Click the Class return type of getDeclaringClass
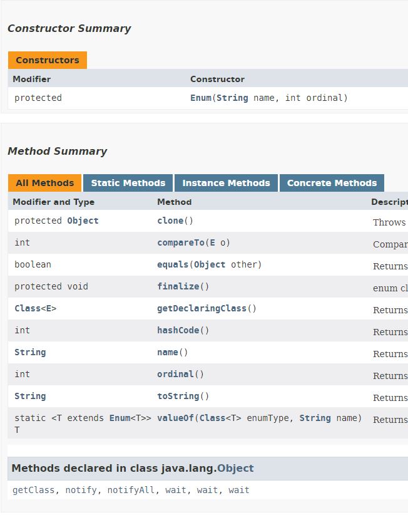 click(28, 308)
